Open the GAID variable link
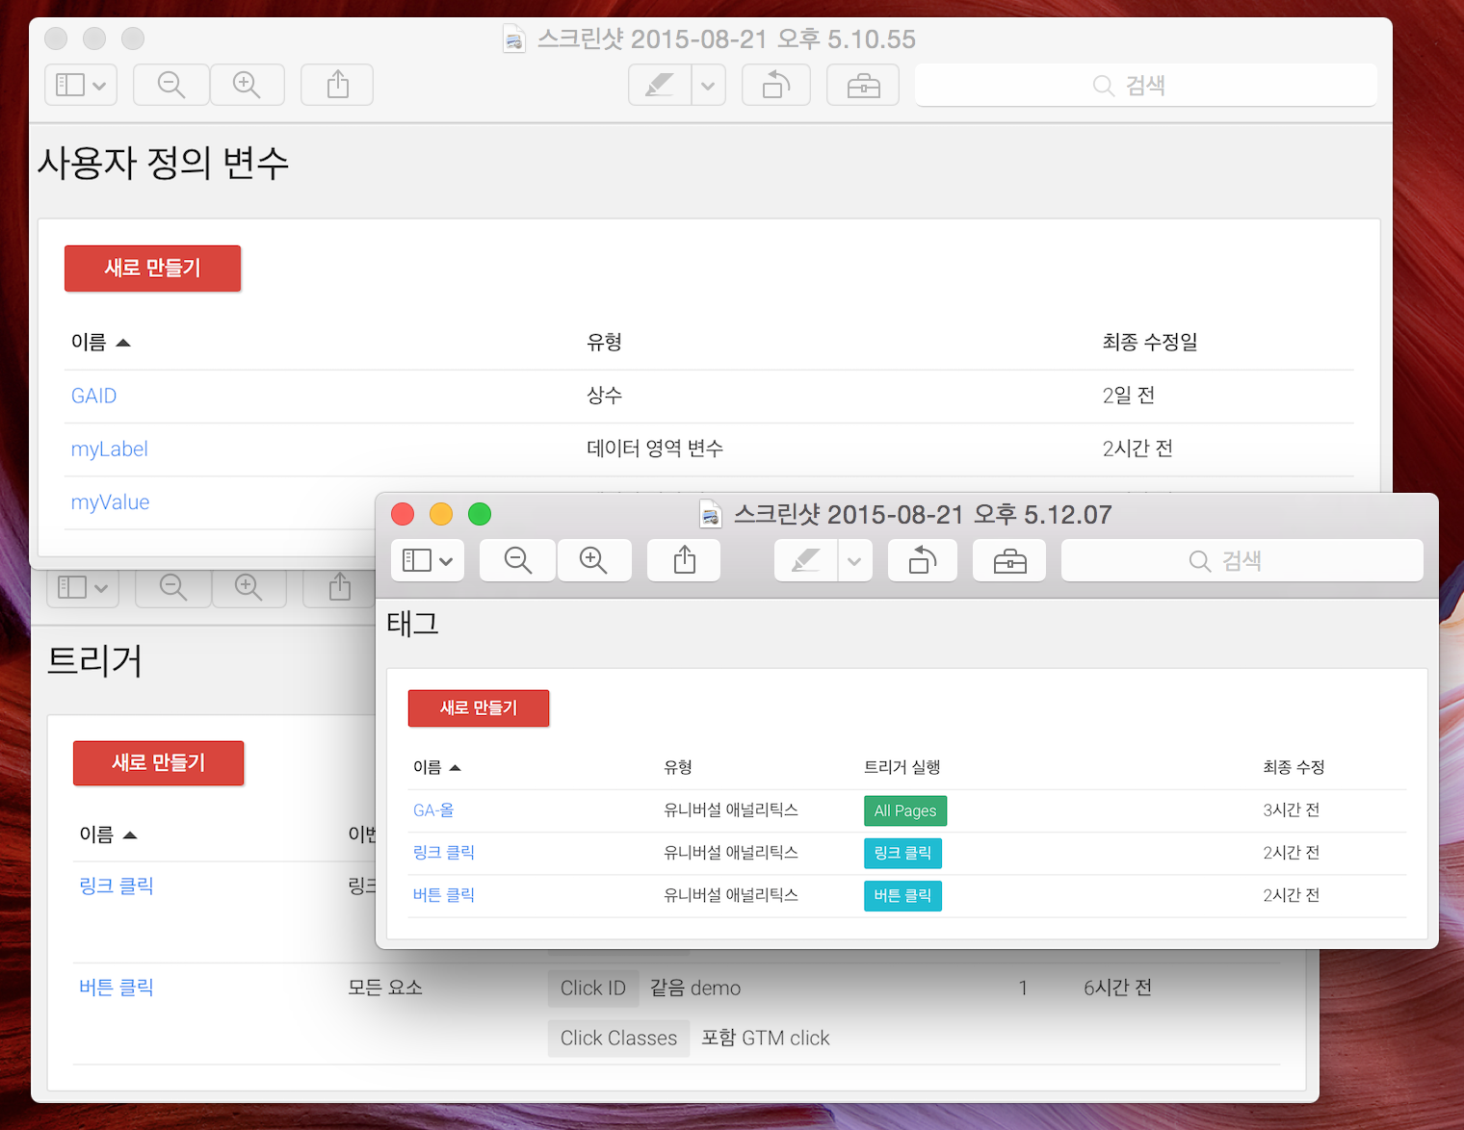The height and width of the screenshot is (1130, 1464). point(93,396)
